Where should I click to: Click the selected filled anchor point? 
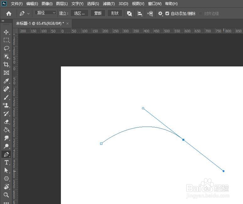(183, 140)
